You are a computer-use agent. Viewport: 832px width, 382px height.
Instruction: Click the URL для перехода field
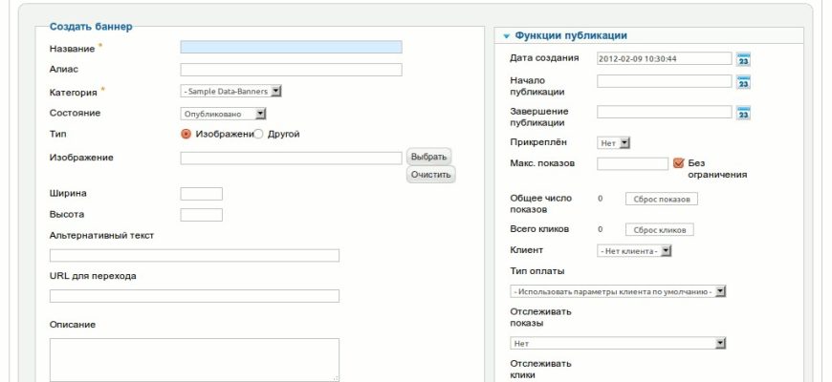click(x=194, y=296)
